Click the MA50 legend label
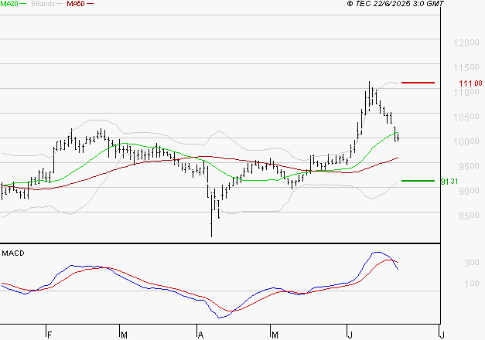485x340 pixels. point(76,4)
